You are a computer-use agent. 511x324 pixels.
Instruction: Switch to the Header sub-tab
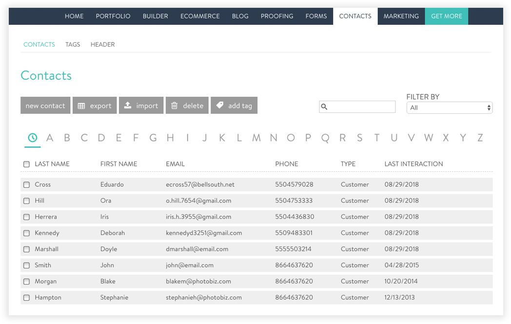(103, 45)
